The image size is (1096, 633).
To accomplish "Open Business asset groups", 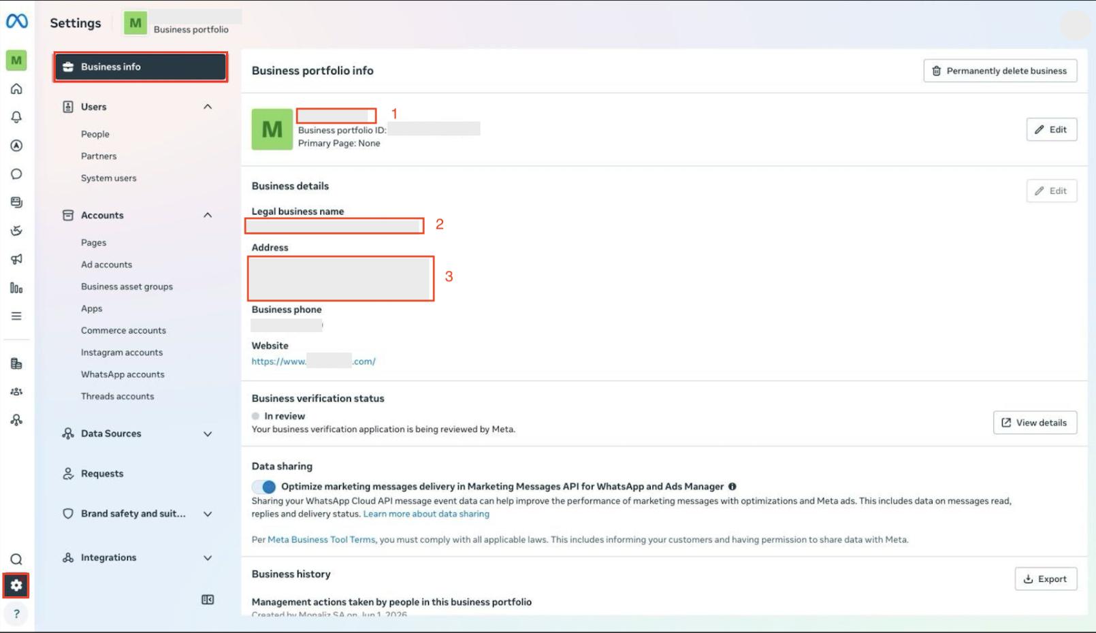I will [x=127, y=287].
